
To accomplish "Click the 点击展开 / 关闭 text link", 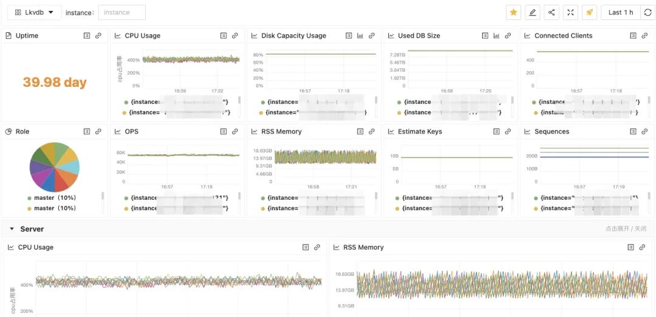I will [x=626, y=229].
